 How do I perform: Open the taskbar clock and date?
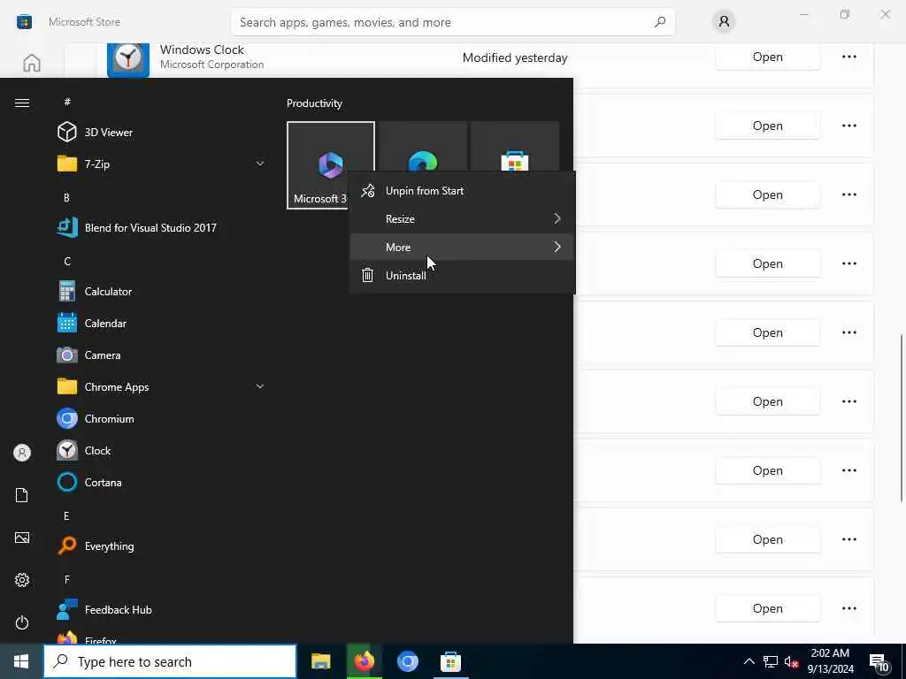pos(830,661)
